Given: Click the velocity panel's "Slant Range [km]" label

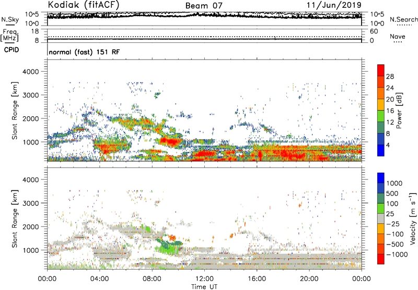Looking at the screenshot, I should [15, 219].
